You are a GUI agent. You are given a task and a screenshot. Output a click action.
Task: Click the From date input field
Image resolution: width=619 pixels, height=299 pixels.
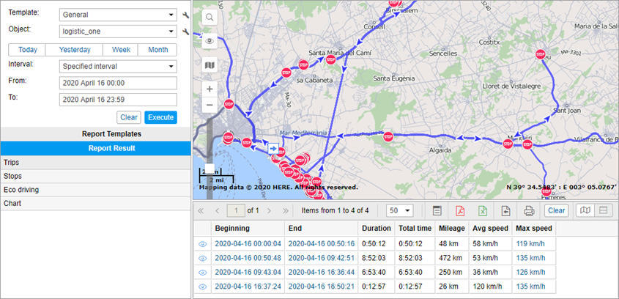(118, 83)
